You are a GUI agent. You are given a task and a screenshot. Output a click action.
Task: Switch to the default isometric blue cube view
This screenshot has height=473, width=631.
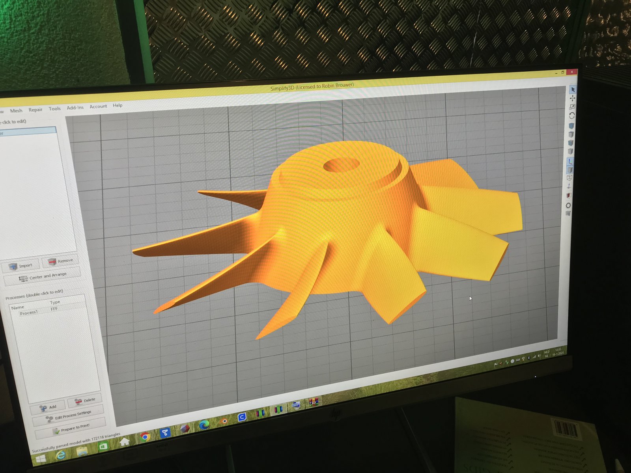571,126
